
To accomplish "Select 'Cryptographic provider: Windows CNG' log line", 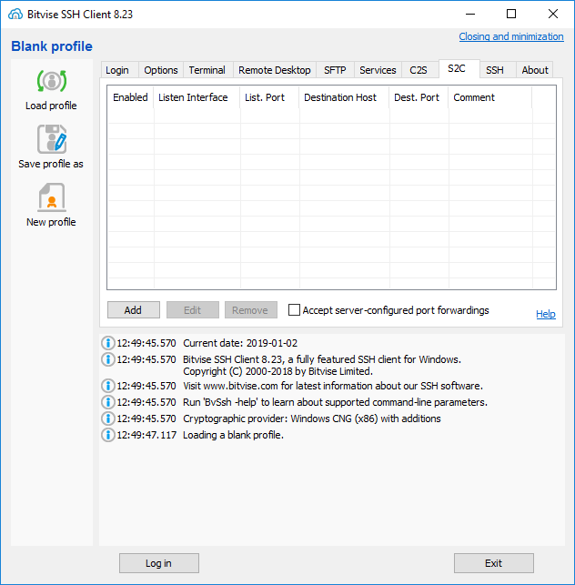I will pyautogui.click(x=311, y=419).
